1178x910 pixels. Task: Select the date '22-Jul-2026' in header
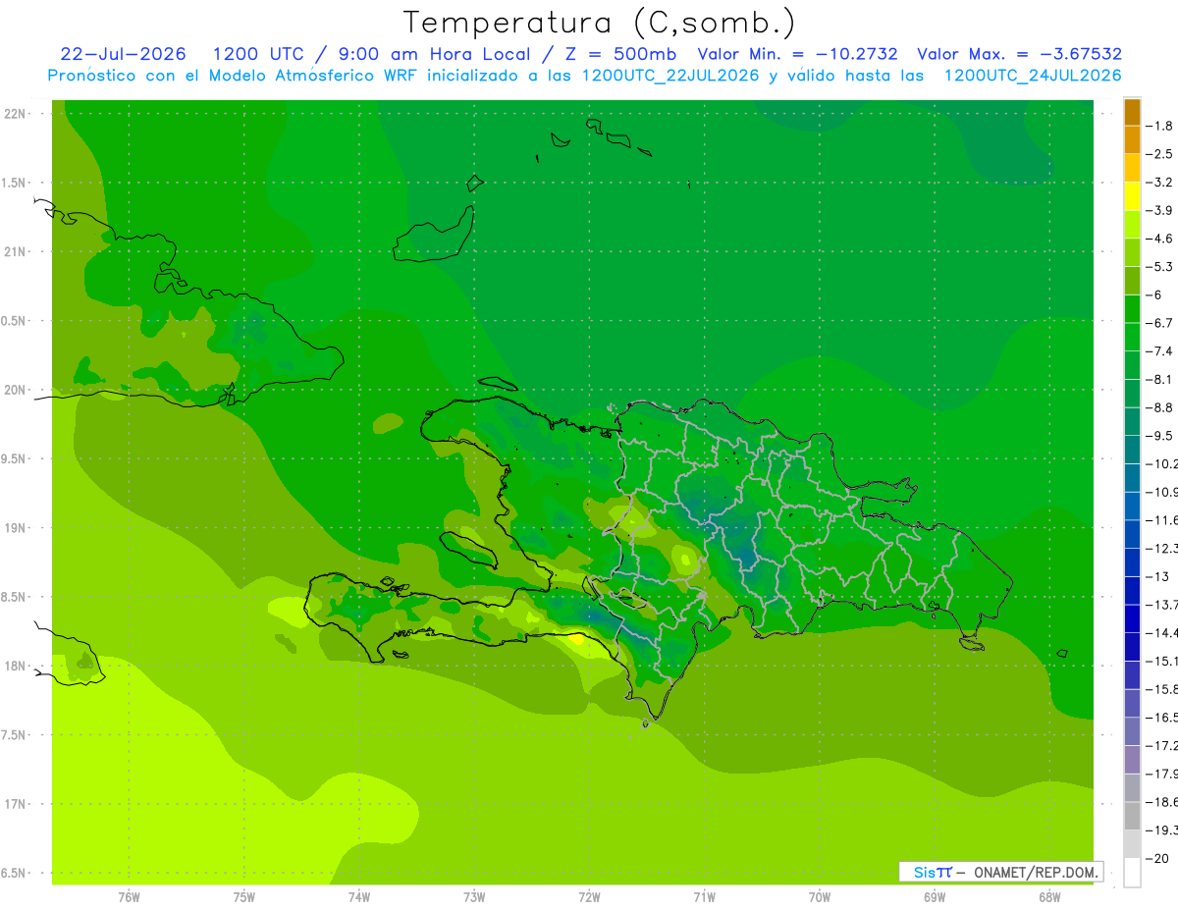[x=123, y=54]
